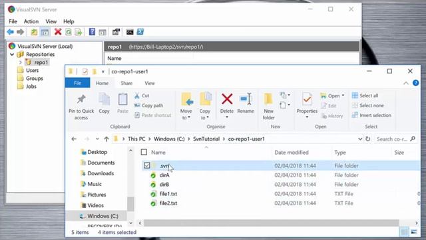Collapse Repositories node in VisualSVN tree
The image size is (426, 240).
point(12,55)
